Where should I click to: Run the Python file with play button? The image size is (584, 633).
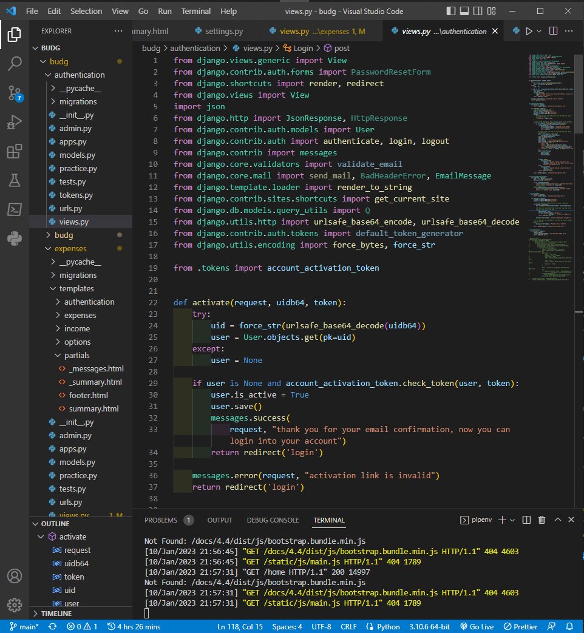point(529,31)
